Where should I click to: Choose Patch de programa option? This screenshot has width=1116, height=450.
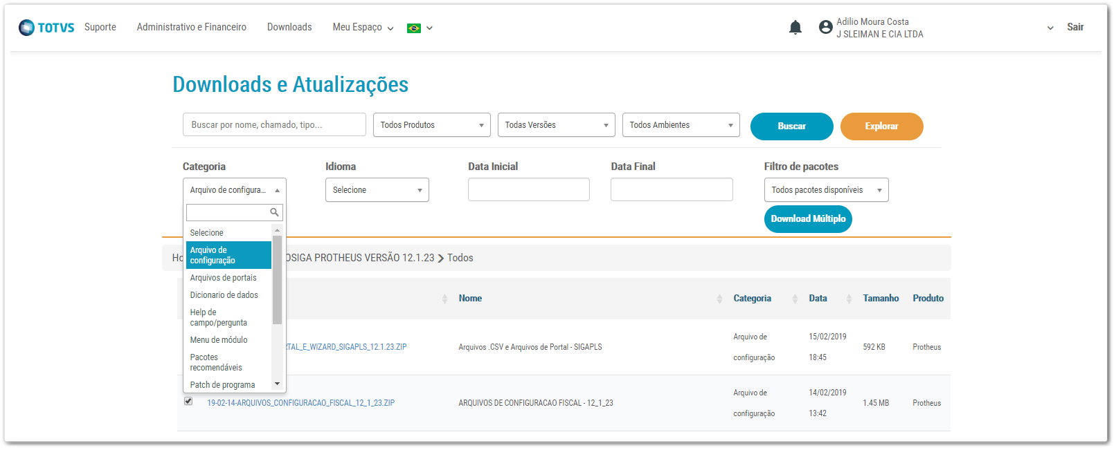pos(228,385)
